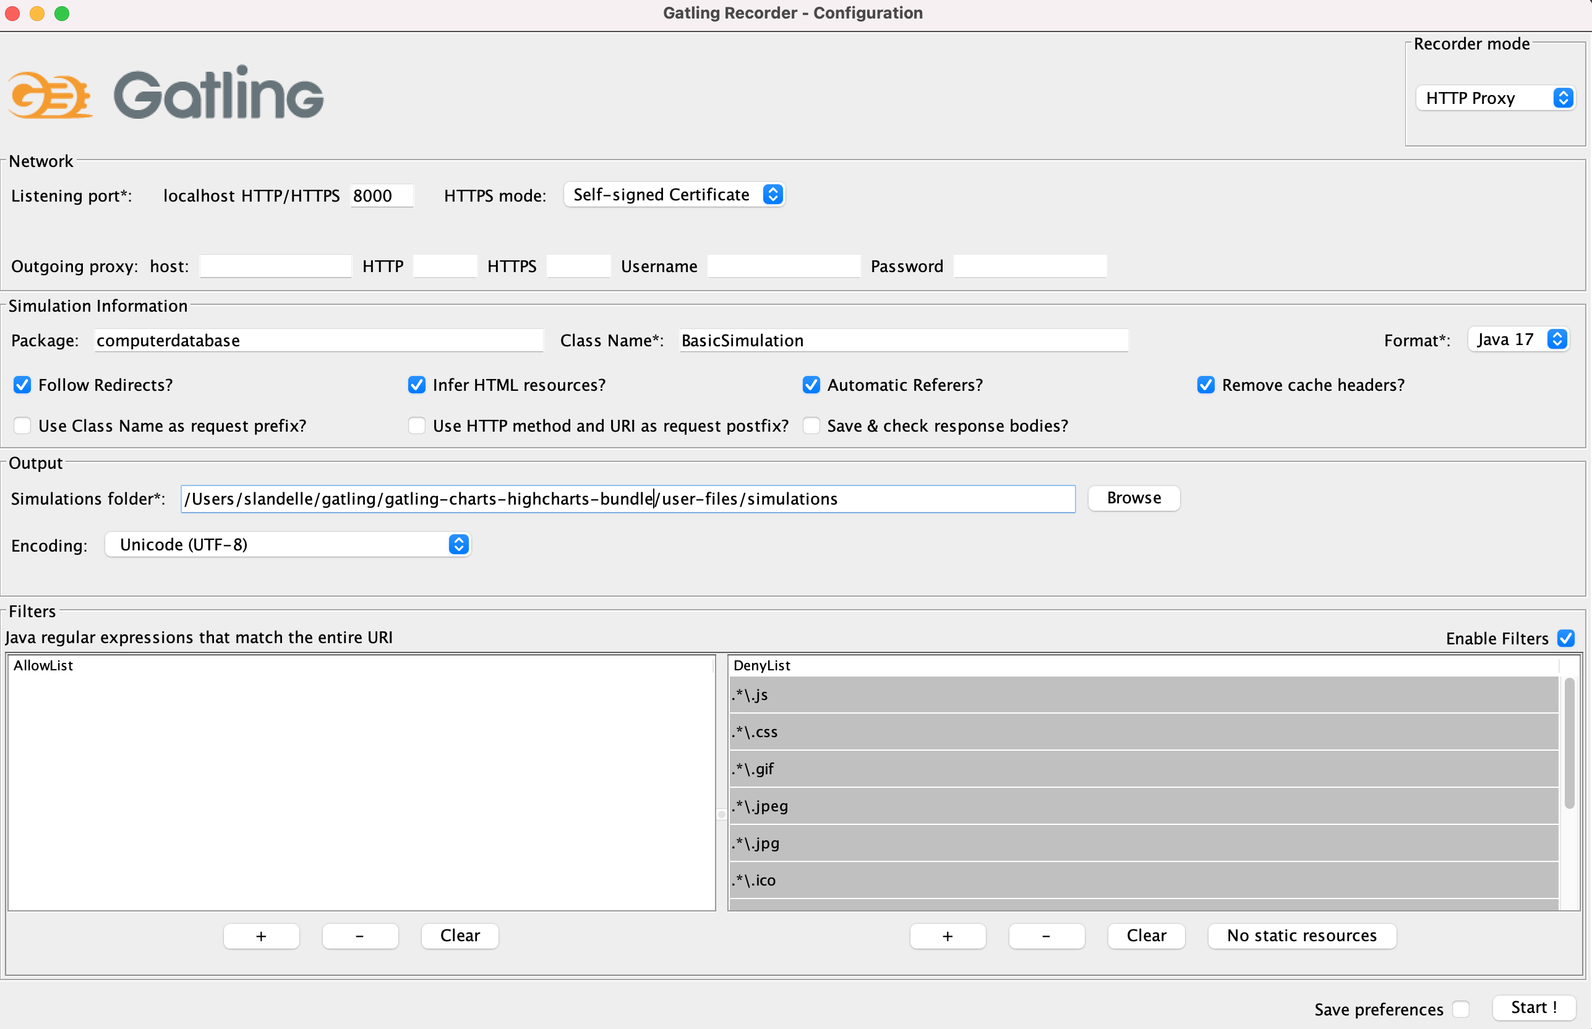Remove a DenyList entry with minus
The width and height of the screenshot is (1592, 1029).
1046,936
